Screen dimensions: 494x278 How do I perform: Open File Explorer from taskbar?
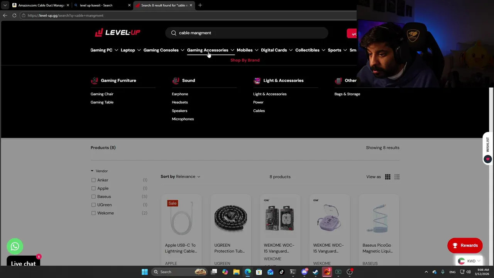236,272
